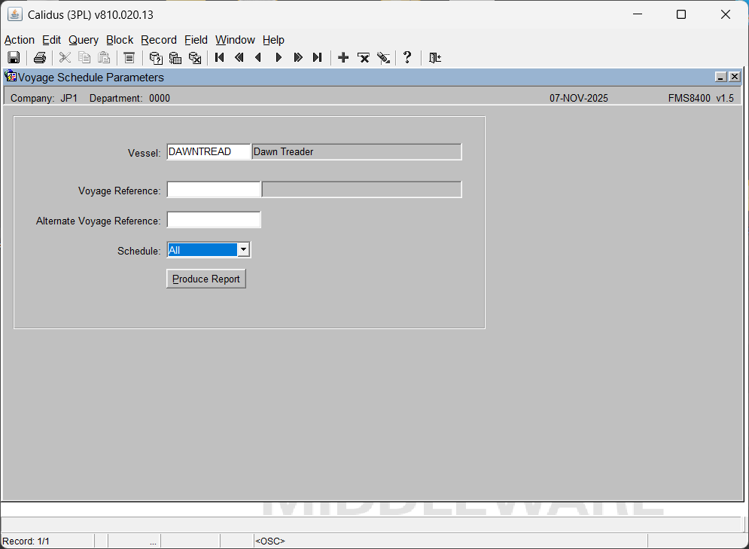This screenshot has width=749, height=549.
Task: Click the Voyage Reference input field
Action: point(214,190)
